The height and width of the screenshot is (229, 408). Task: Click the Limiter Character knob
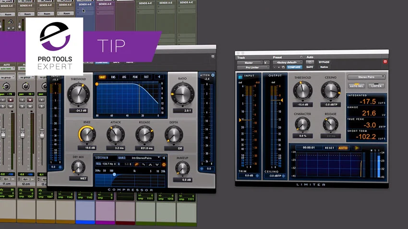[302, 124]
